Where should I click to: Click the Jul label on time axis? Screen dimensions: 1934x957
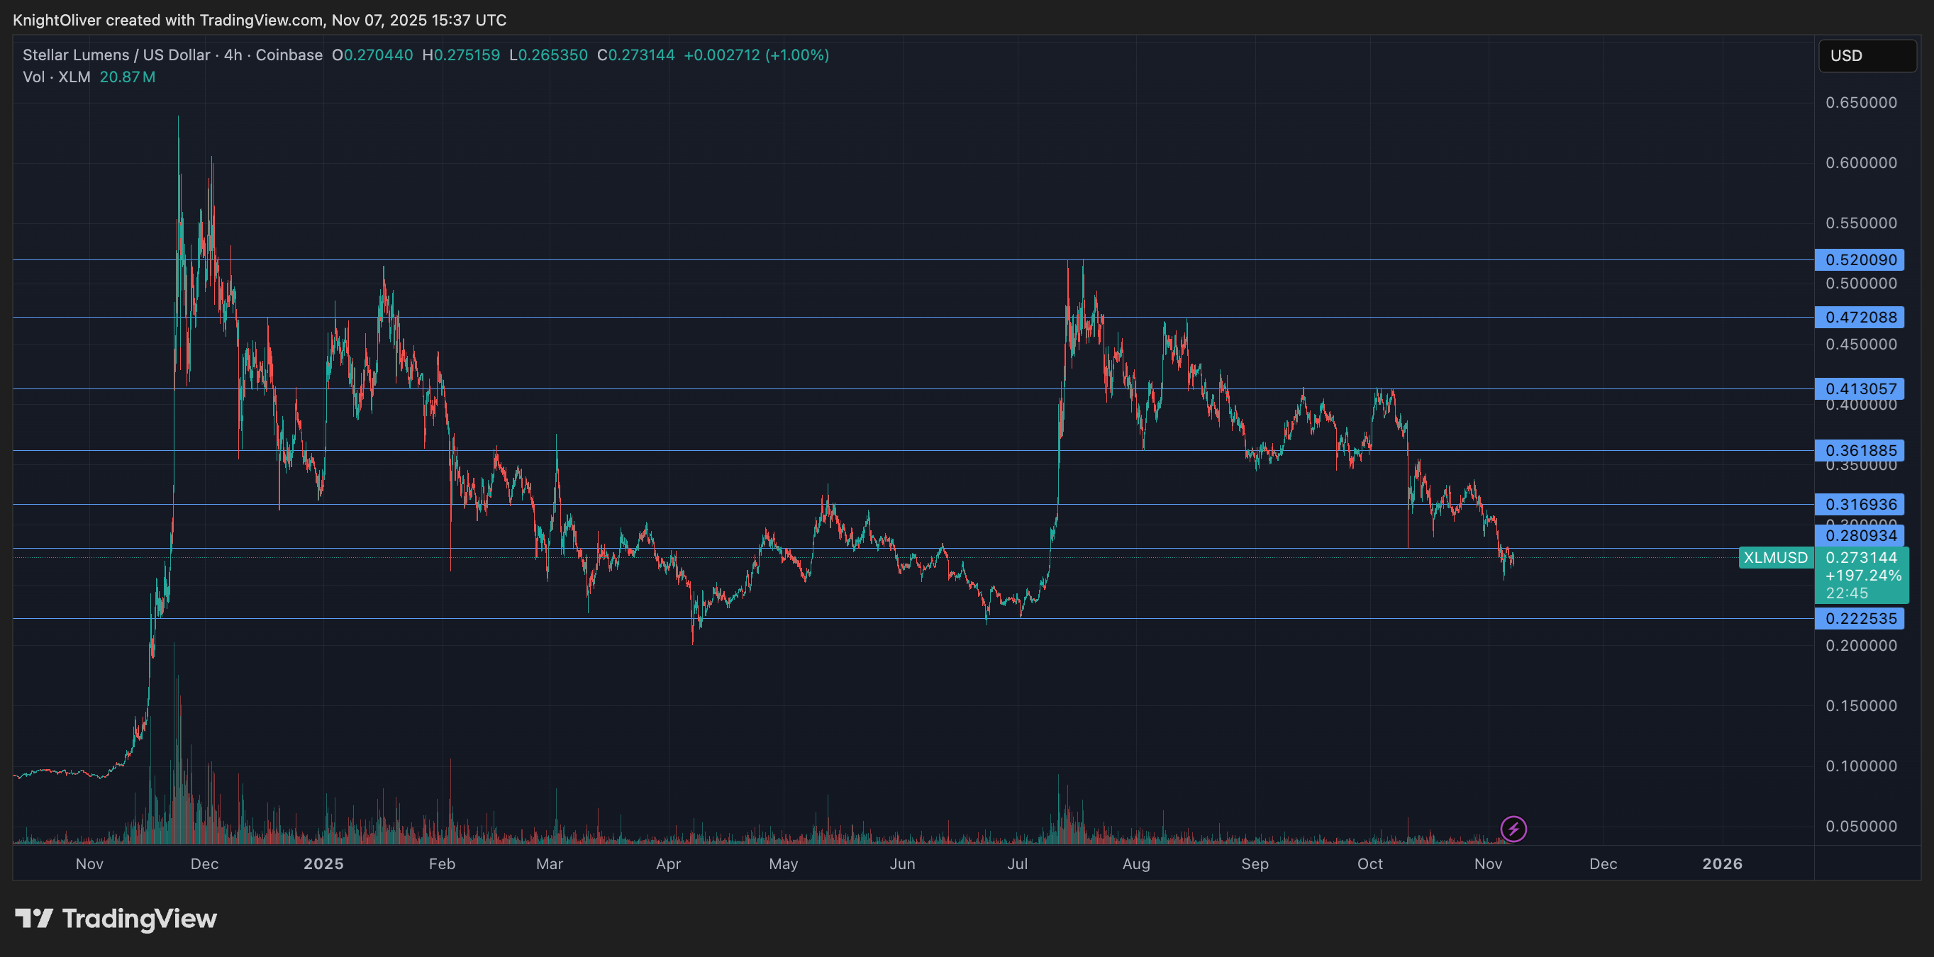pos(1017,863)
